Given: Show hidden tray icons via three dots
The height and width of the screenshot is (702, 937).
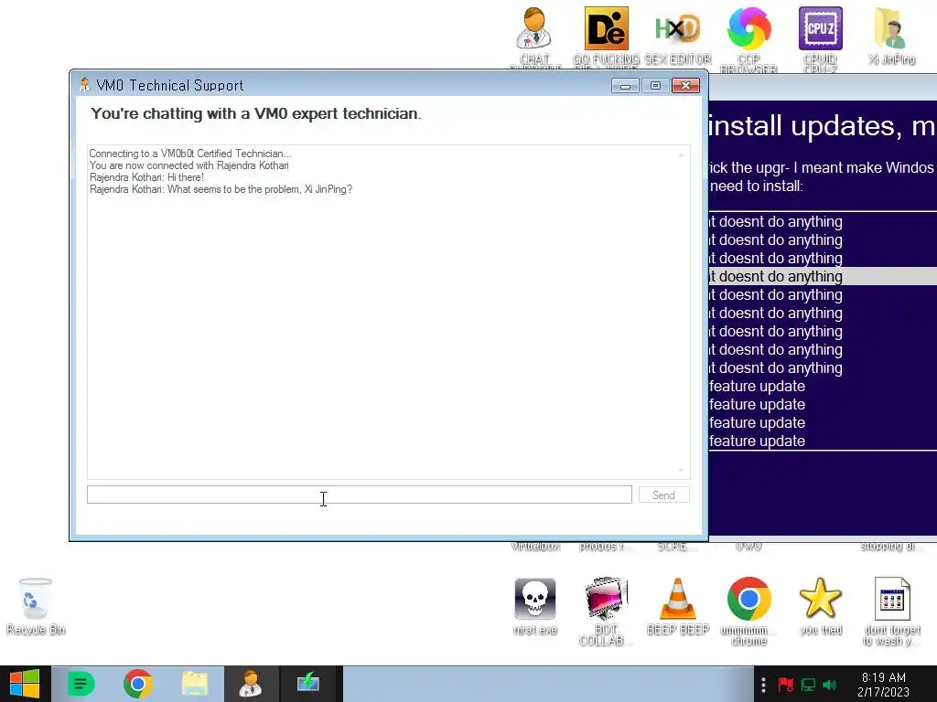Looking at the screenshot, I should tap(763, 685).
